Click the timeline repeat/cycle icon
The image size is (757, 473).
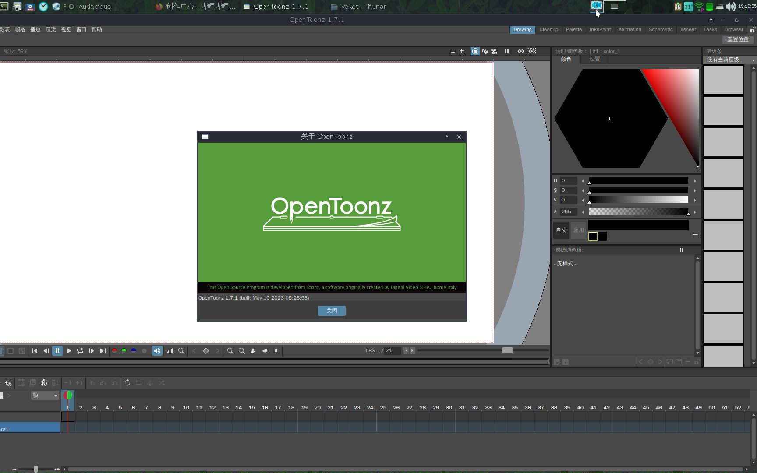click(x=127, y=383)
